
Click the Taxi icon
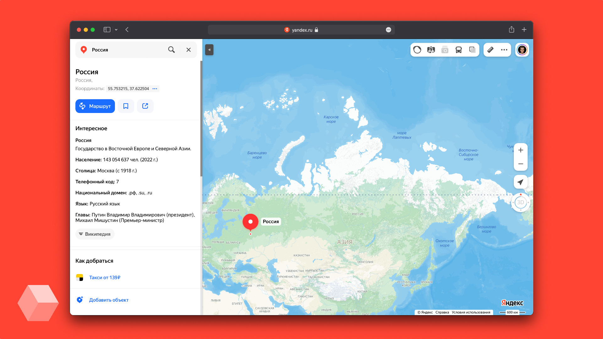click(x=80, y=277)
